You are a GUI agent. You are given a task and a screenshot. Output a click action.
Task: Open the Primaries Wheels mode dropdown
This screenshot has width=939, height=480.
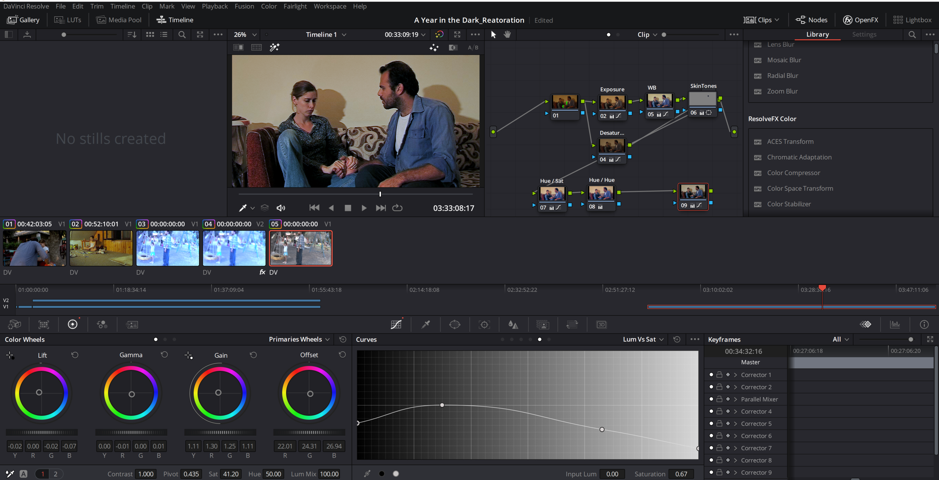click(x=299, y=339)
